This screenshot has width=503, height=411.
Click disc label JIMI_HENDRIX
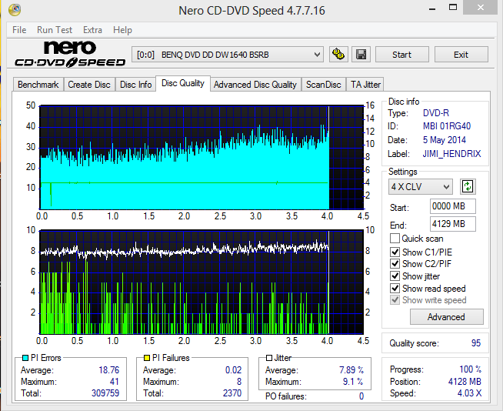coord(451,154)
